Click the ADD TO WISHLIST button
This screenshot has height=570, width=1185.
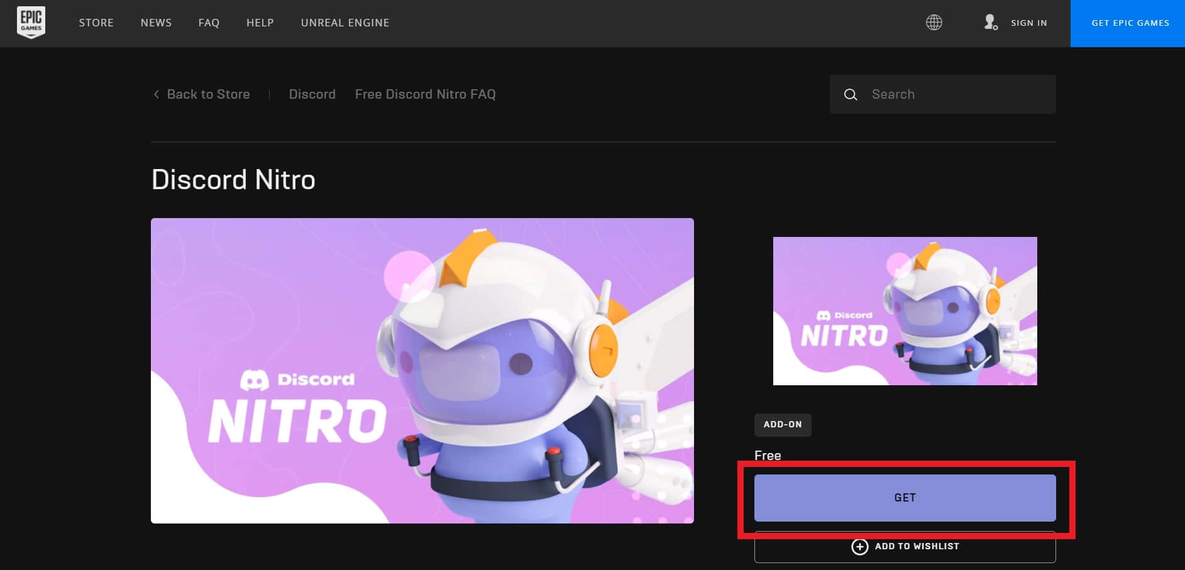[905, 547]
